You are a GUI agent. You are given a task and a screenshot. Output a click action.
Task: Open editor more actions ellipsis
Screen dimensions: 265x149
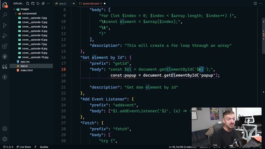(260, 3)
